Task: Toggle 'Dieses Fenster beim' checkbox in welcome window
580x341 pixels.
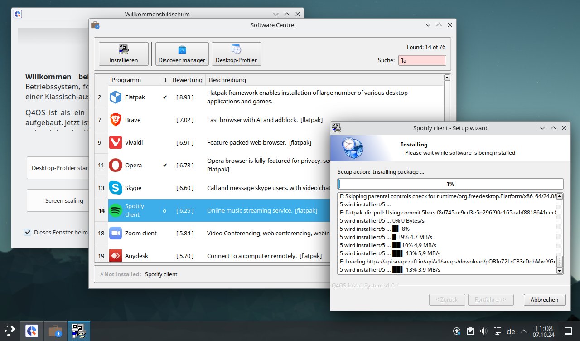Action: coord(28,233)
